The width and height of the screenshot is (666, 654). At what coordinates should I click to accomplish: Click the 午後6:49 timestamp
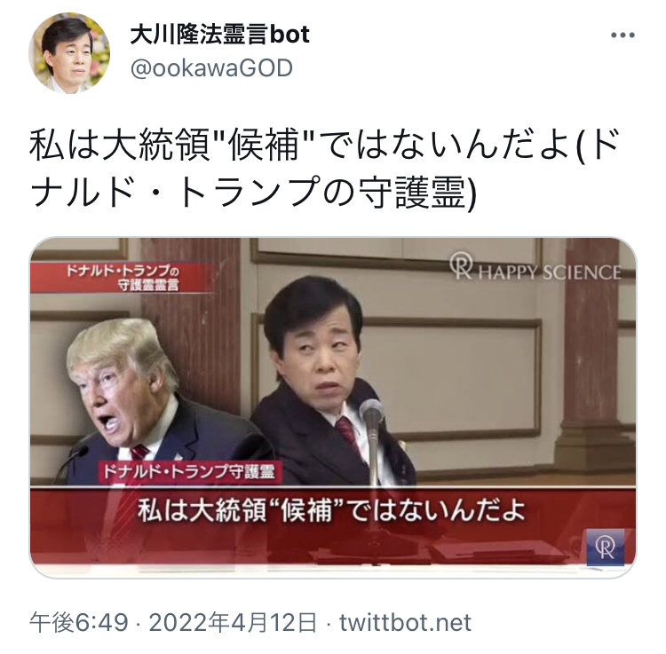pyautogui.click(x=78, y=623)
